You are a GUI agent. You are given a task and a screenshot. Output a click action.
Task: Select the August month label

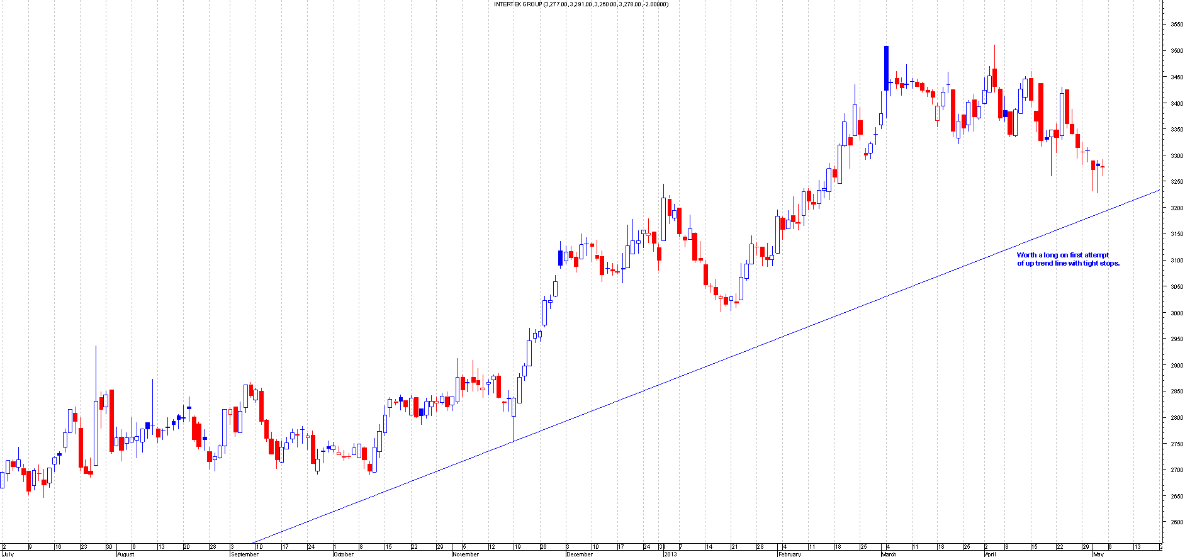tap(125, 554)
